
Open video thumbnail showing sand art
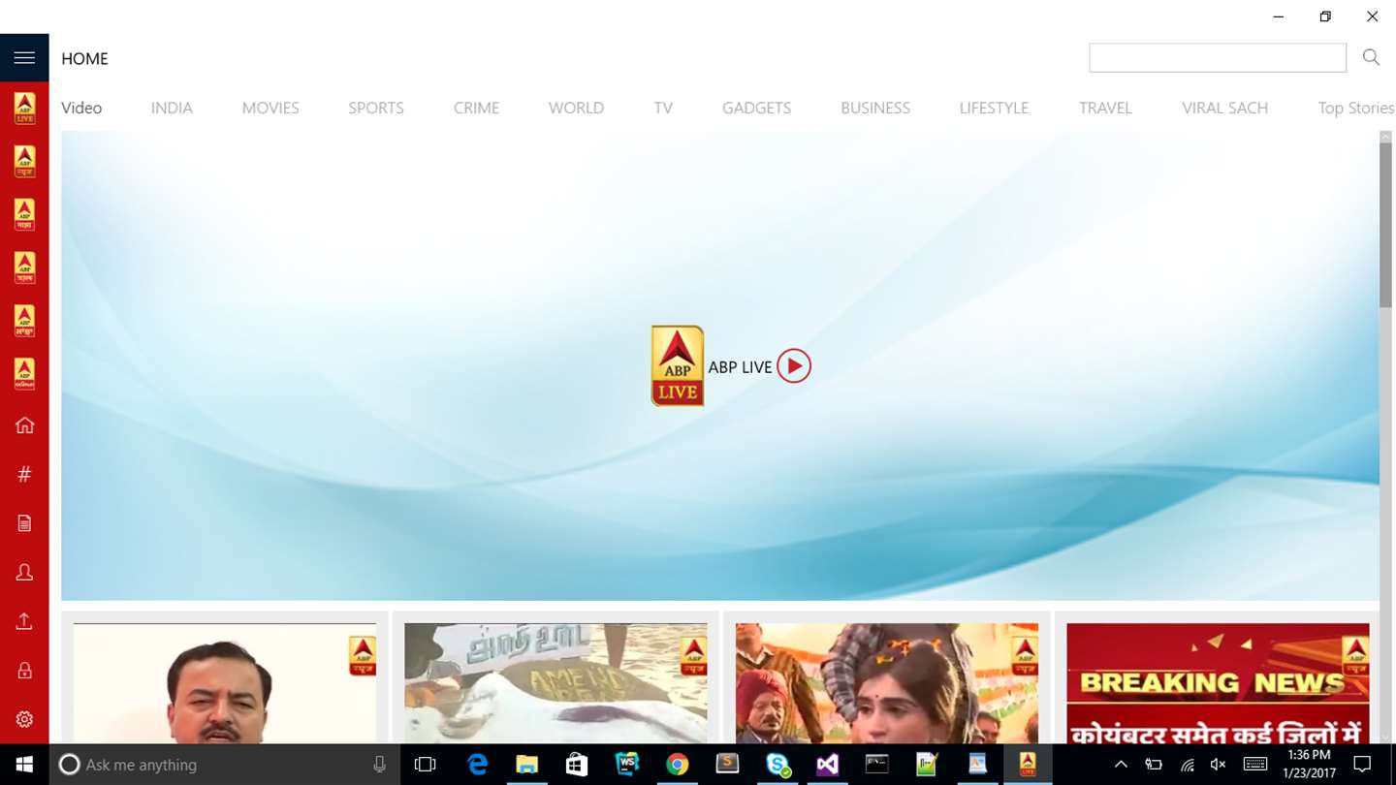pyautogui.click(x=555, y=683)
